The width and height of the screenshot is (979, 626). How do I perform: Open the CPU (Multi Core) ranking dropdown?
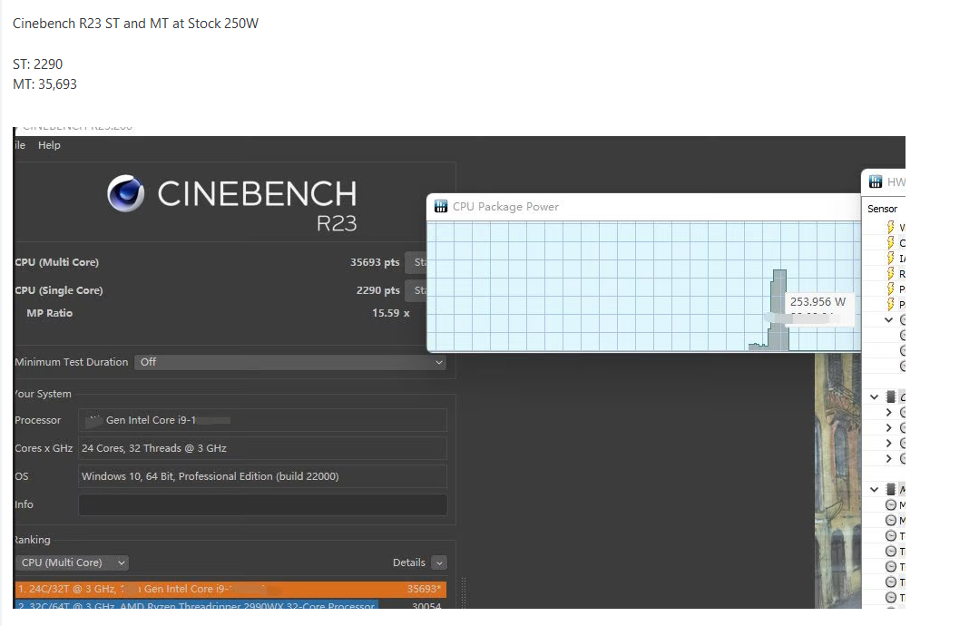pos(72,562)
